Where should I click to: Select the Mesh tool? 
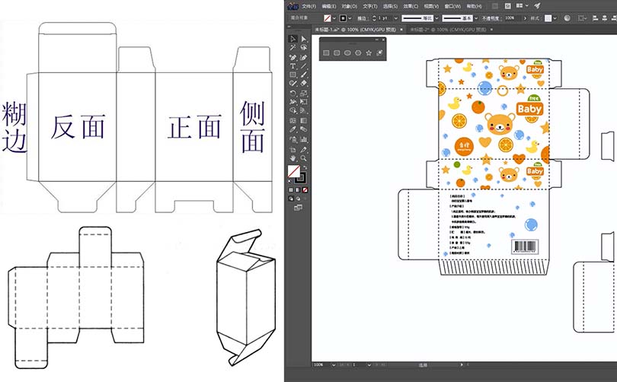click(x=293, y=121)
